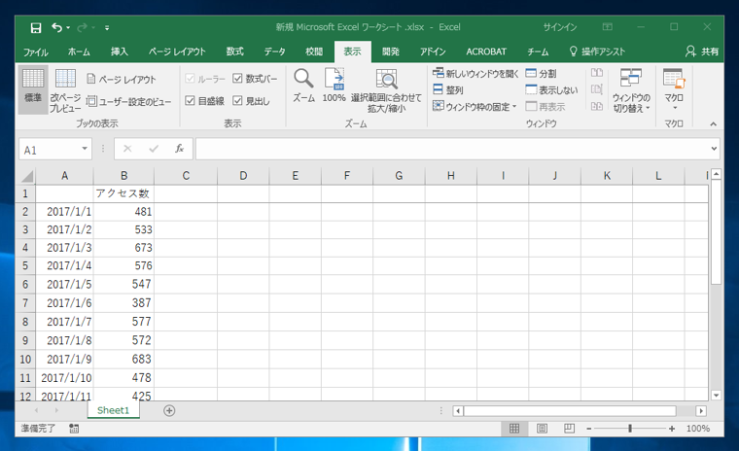This screenshot has height=451, width=739.
Task: Switch to 改ページプレビュー view
Action: click(x=65, y=90)
